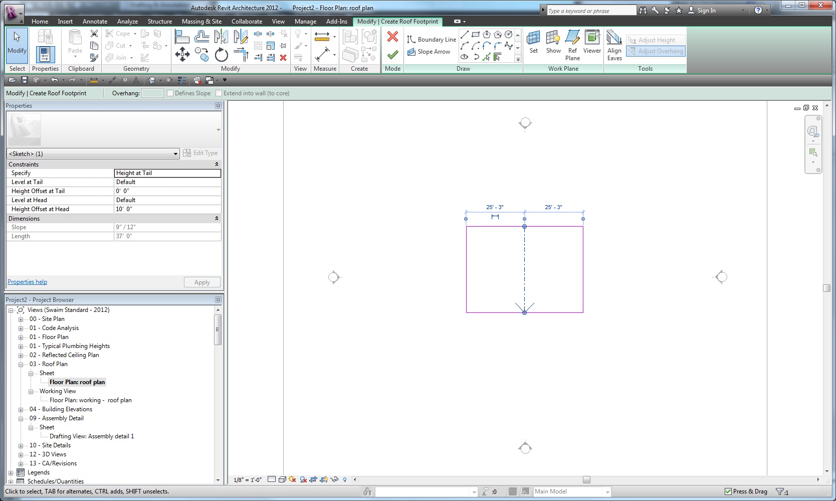Open the Massing & Site ribbon tab
This screenshot has height=501, width=836.
pos(201,22)
